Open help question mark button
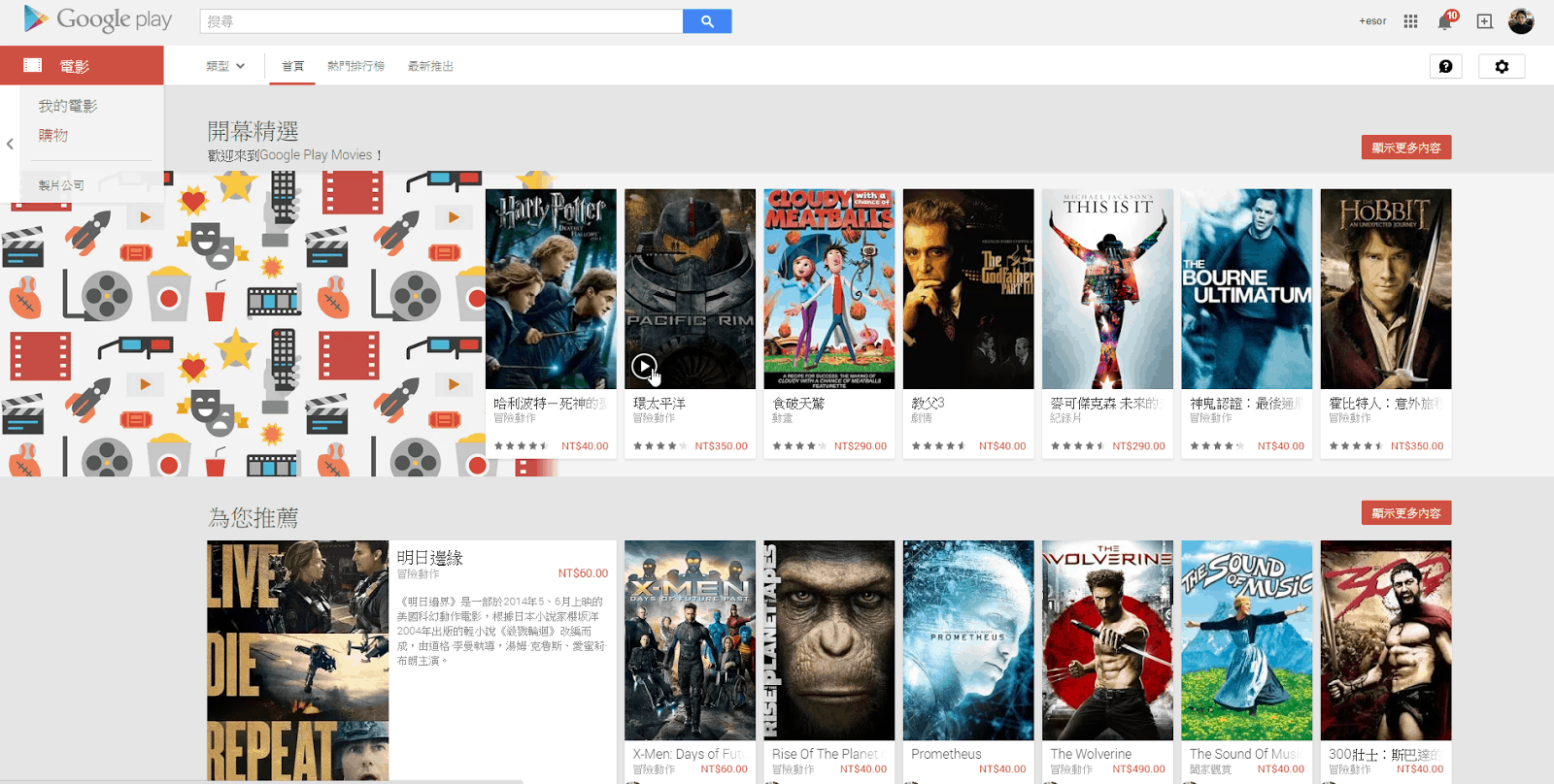The image size is (1554, 784). [1445, 66]
